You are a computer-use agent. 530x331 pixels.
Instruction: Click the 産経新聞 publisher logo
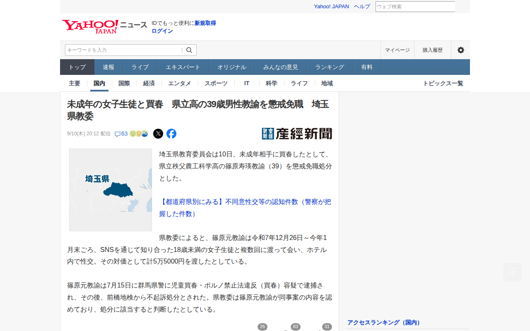(x=297, y=134)
